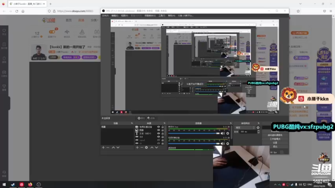Open the 属性 button above the sources
This screenshot has width=335, height=188.
141,118
